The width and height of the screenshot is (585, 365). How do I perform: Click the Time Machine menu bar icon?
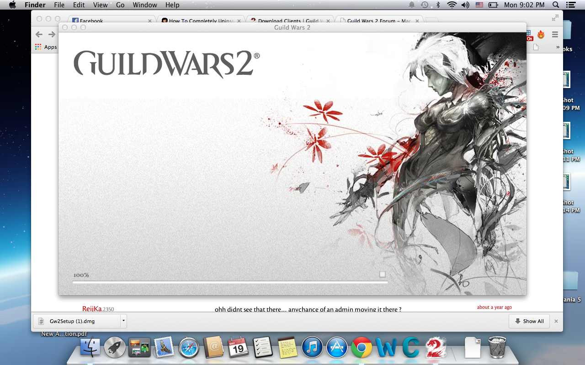click(425, 5)
